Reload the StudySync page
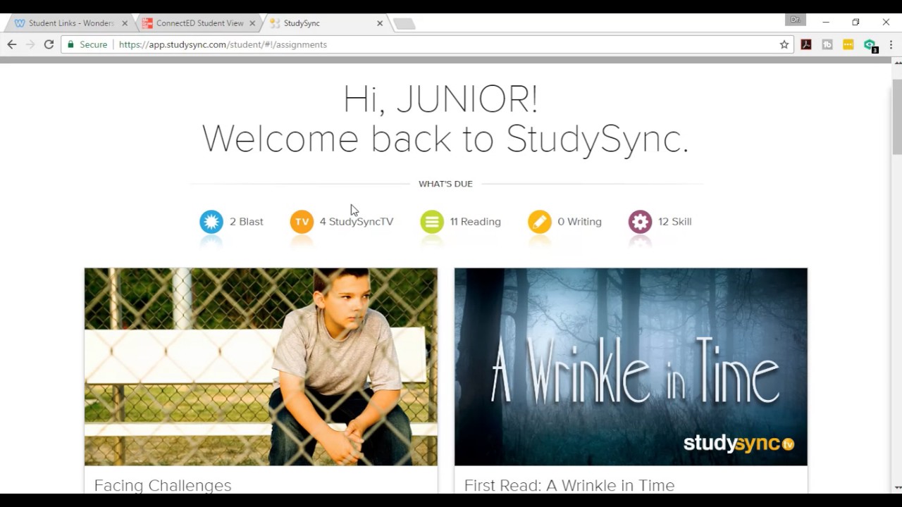Screen dimensions: 902x507 coord(49,44)
